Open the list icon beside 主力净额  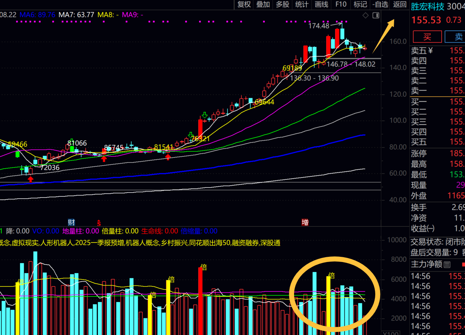447,265
